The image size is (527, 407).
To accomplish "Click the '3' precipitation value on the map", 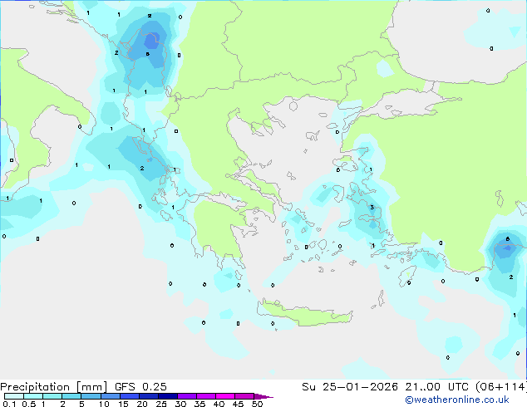I will [x=372, y=207].
